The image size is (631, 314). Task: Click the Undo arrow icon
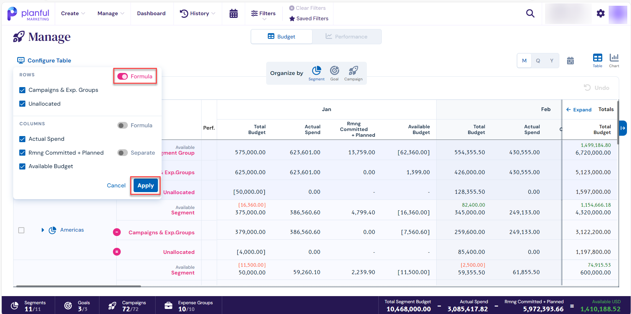tap(587, 88)
